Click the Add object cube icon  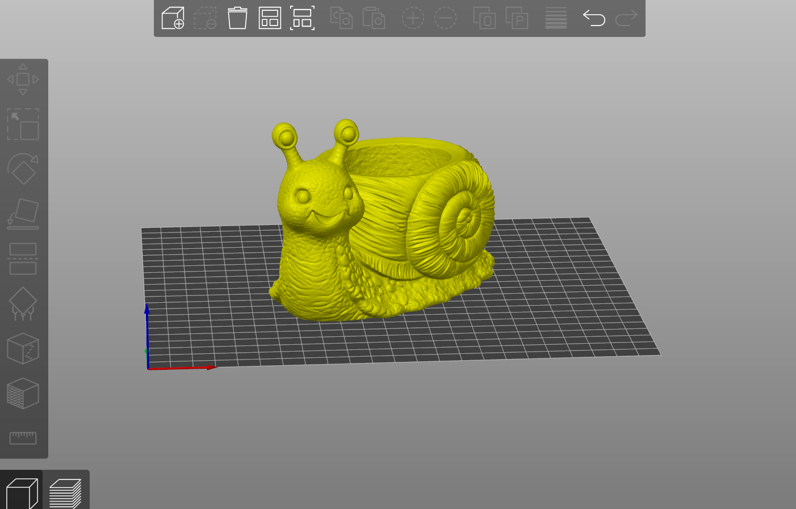(x=173, y=18)
